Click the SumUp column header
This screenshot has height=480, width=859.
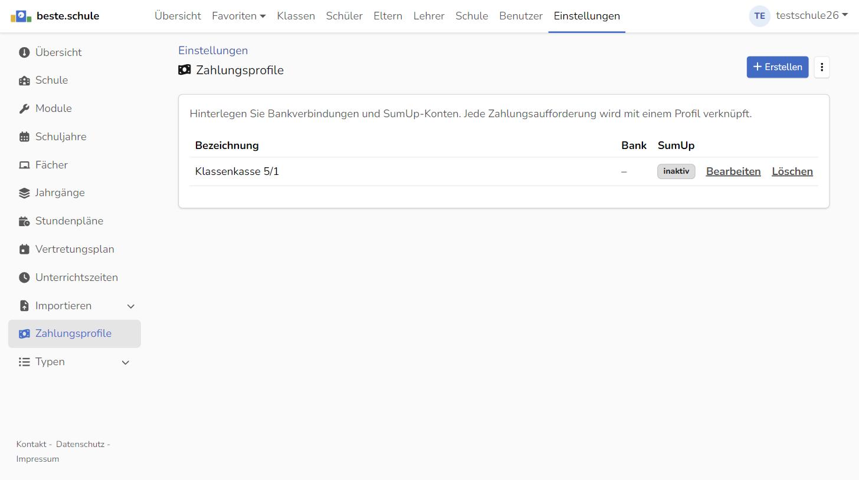(676, 145)
